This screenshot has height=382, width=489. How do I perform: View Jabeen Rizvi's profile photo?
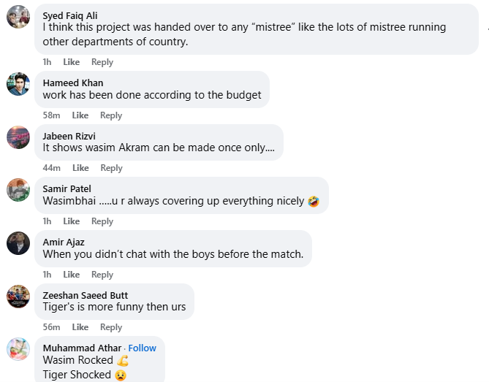[x=18, y=137]
